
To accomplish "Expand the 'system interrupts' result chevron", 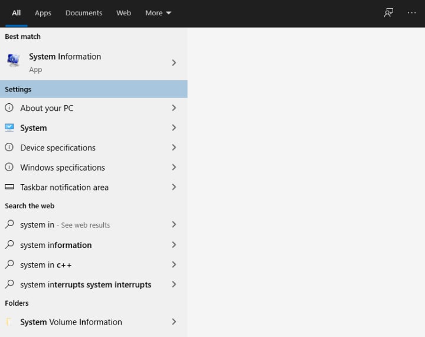I will (174, 284).
